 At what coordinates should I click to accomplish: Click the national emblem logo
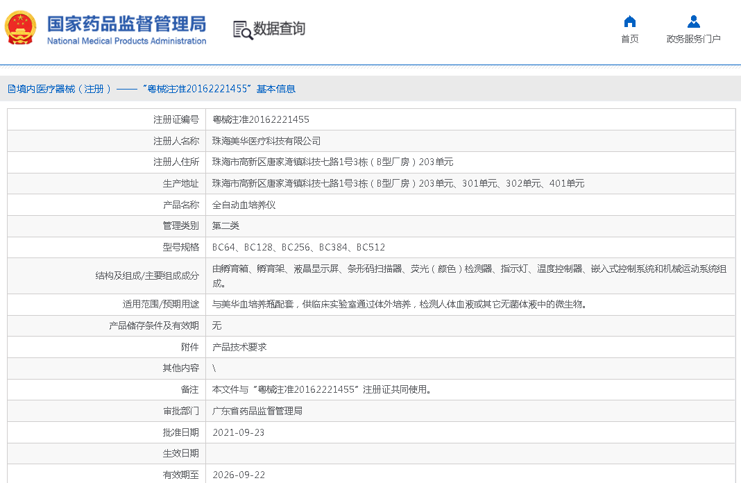tap(21, 28)
